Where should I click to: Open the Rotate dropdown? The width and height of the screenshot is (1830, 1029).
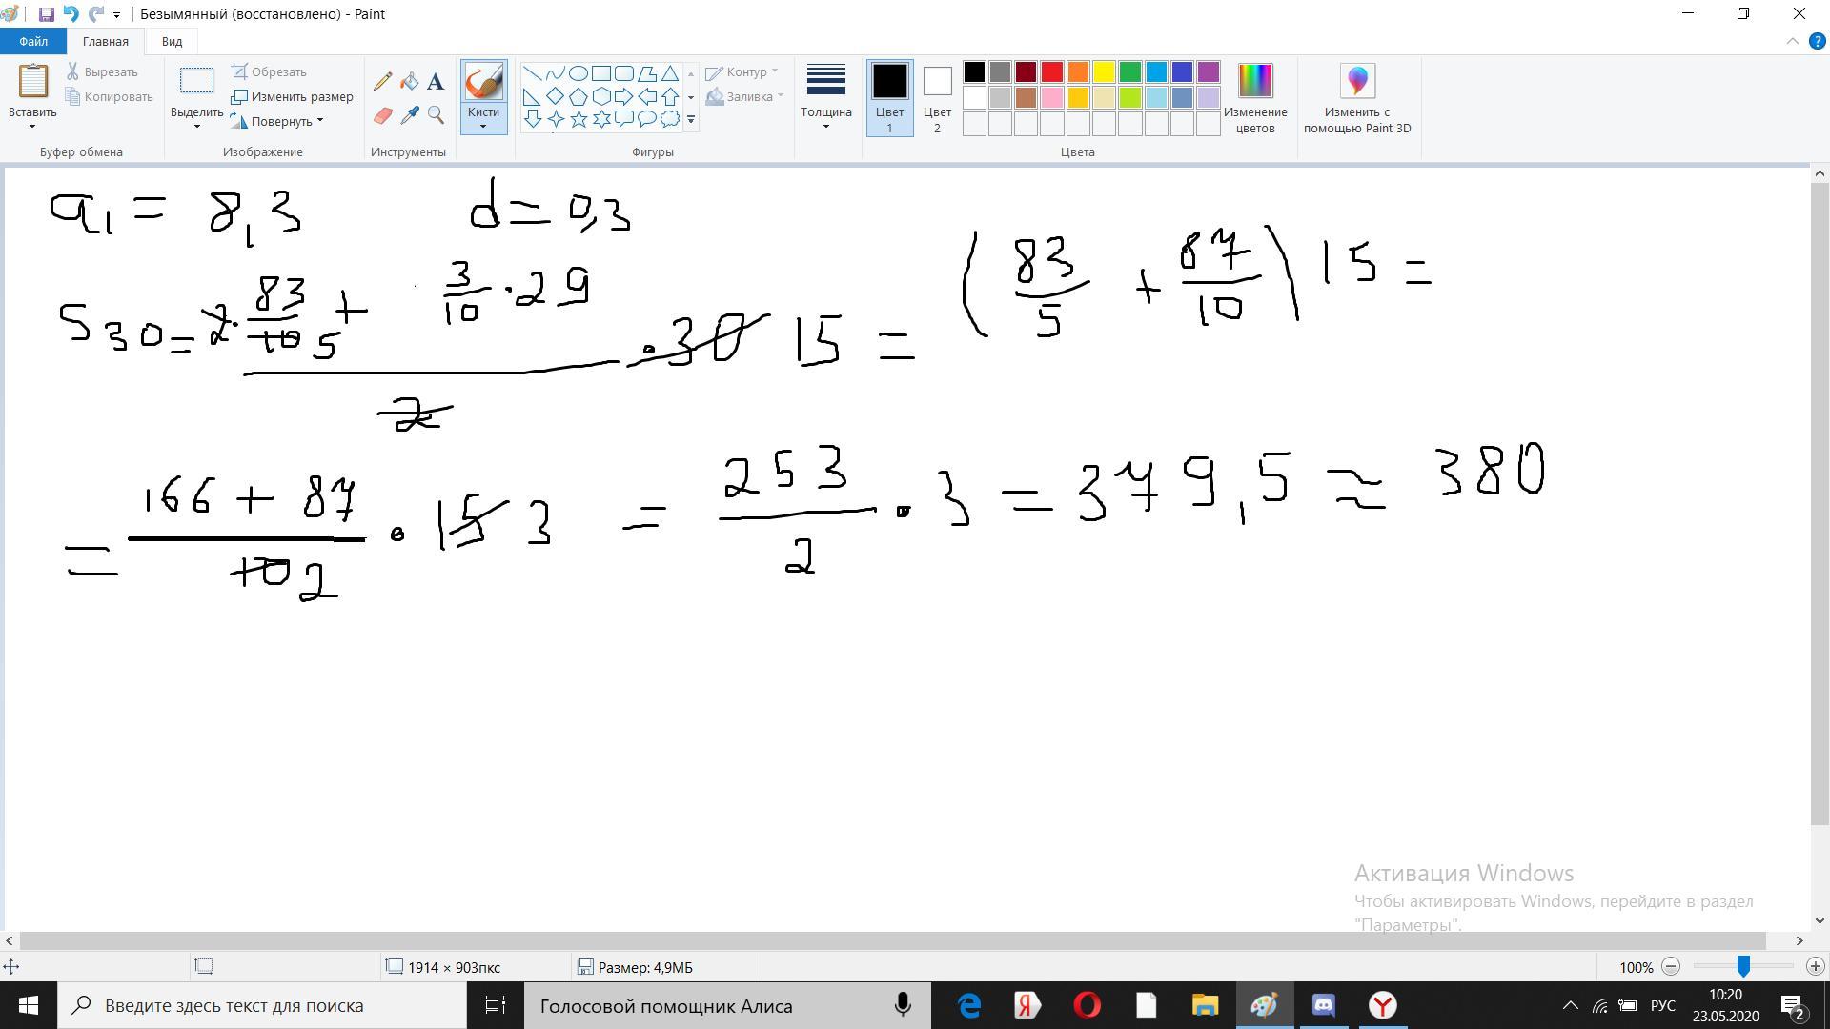(x=277, y=121)
